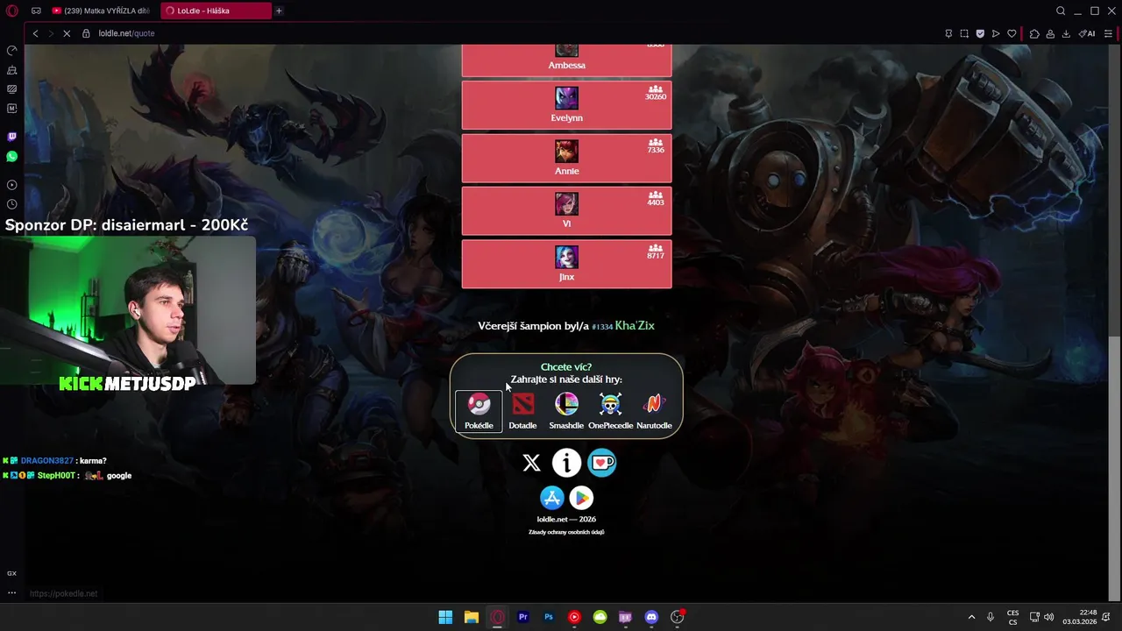Click yesterday's champion Kha'Zix text
Image resolution: width=1122 pixels, height=631 pixels.
(x=635, y=325)
